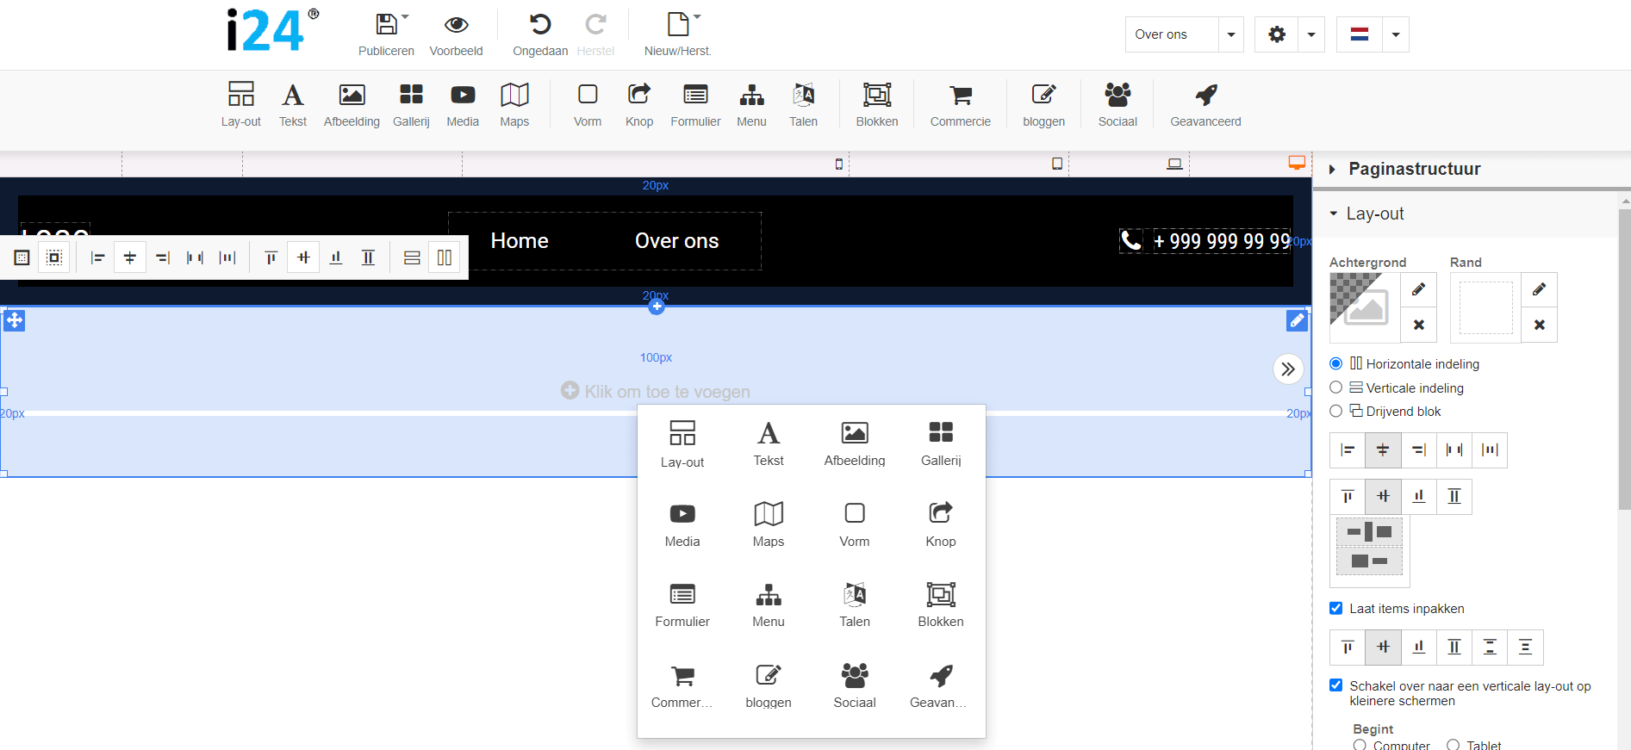Open the Nieuw/Herst. dropdown caret

pos(697,16)
